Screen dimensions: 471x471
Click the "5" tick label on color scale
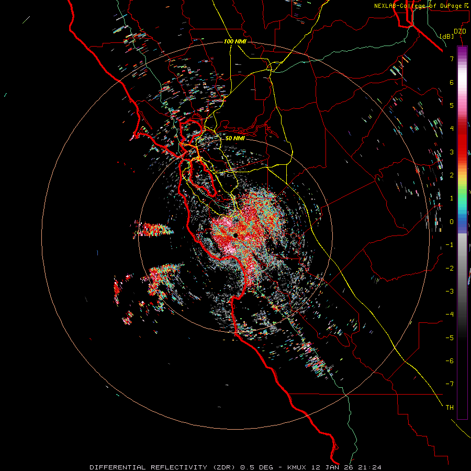(x=452, y=105)
